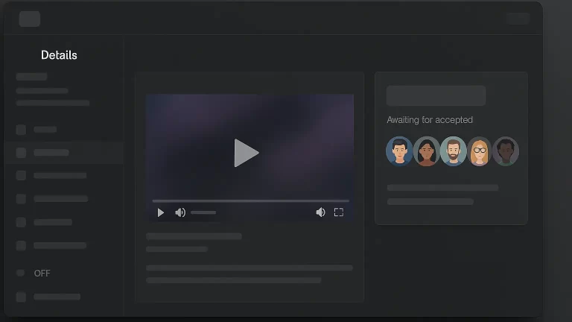Open the Details heading in the sidebar

[59, 55]
